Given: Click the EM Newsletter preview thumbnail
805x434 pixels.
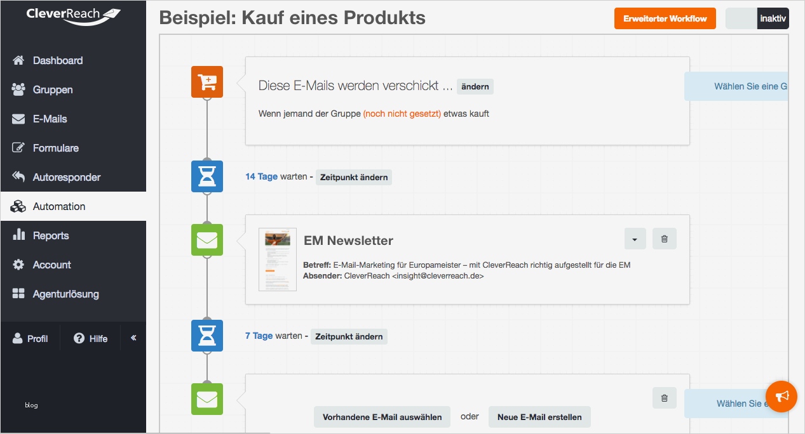Looking at the screenshot, I should (x=278, y=260).
